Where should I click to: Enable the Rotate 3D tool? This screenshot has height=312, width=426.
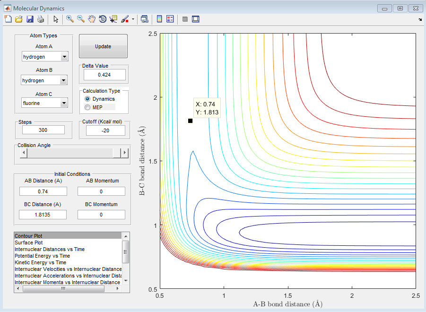click(103, 19)
